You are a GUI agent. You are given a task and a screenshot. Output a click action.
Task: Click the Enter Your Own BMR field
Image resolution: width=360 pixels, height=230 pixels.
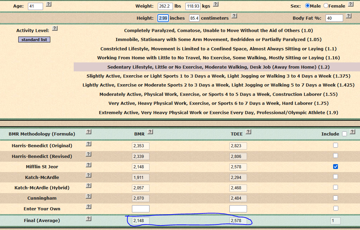pos(141,209)
